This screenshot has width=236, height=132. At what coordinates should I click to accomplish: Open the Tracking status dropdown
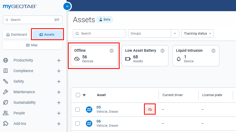pyautogui.click(x=198, y=34)
